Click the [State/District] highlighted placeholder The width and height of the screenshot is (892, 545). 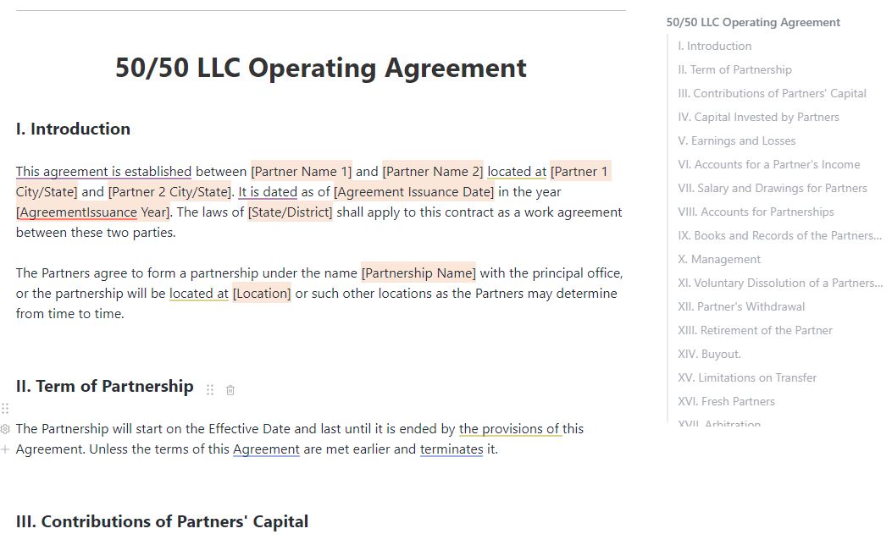tap(291, 212)
